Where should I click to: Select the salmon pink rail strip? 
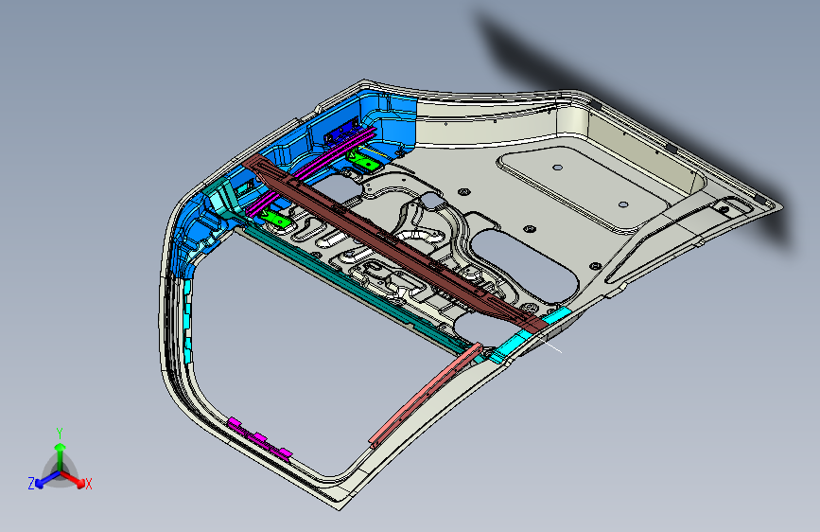point(427,394)
